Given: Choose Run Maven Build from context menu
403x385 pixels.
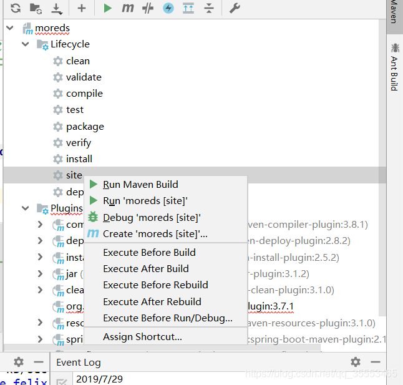Looking at the screenshot, I should click(166, 185).
